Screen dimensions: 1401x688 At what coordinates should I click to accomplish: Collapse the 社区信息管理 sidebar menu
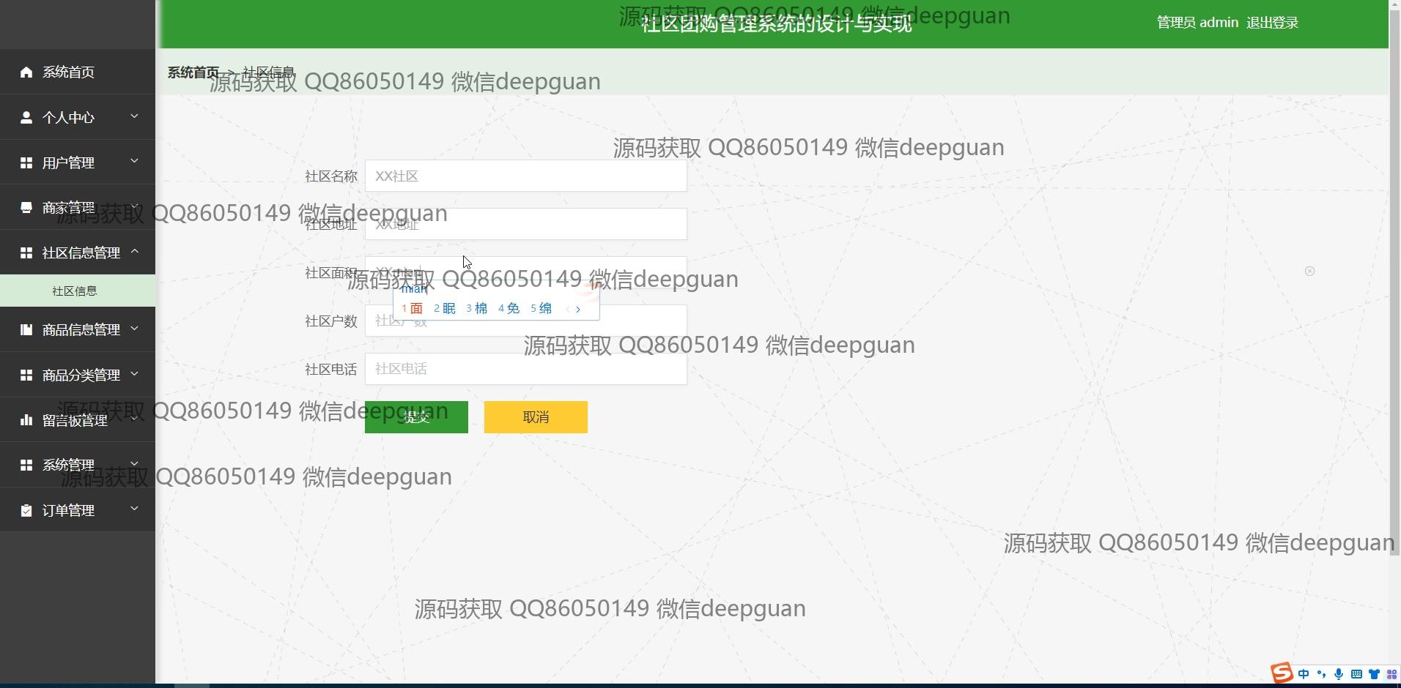coord(78,253)
